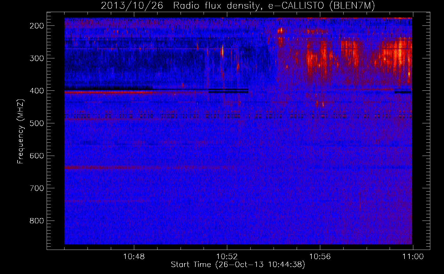
Task: Click the 'Start Time (26-Oct-13 10:44:38)' axis label
Action: pos(238,265)
